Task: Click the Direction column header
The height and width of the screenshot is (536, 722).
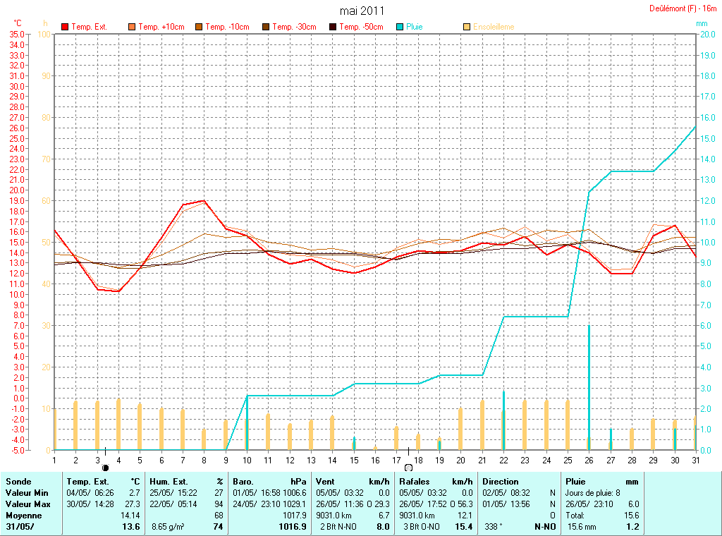Action: point(501,481)
